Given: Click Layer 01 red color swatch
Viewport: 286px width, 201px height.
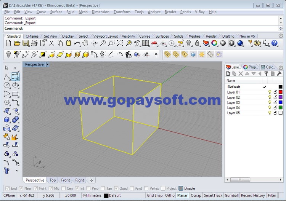Looking at the screenshot, I should point(281,92).
